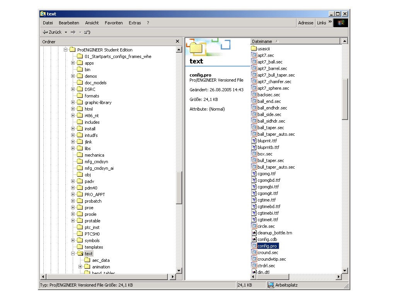The image size is (406, 297).
Task: Select the cgtime.ttf font icon
Action: pos(254,200)
